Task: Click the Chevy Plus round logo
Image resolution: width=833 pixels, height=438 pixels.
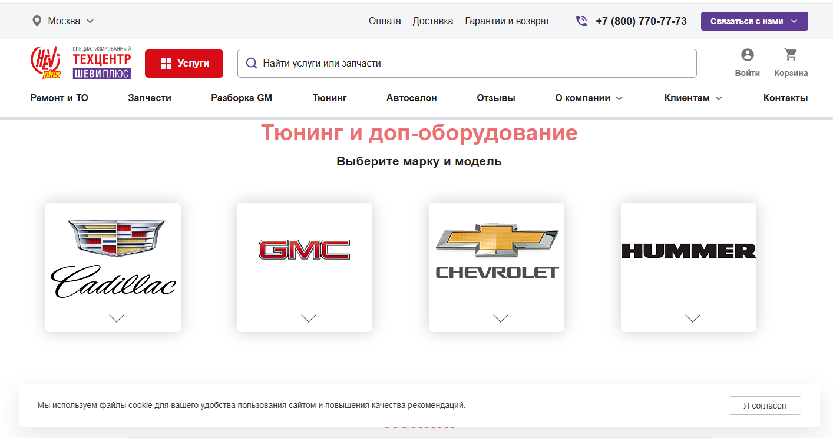Action: 45,63
